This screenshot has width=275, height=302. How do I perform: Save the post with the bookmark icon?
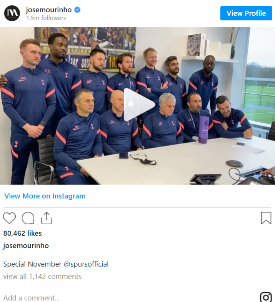click(x=266, y=218)
